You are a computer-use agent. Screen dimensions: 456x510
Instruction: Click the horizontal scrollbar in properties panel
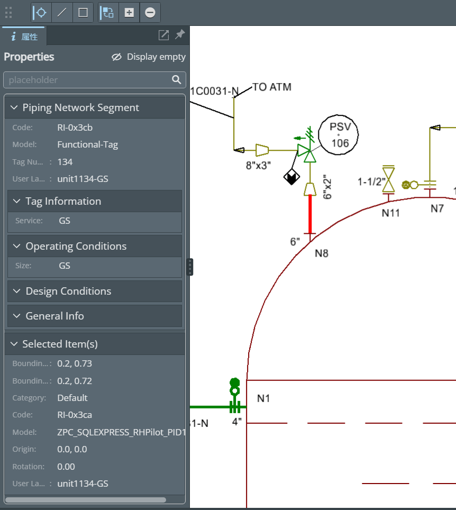[85, 499]
